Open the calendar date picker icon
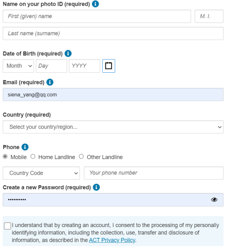Viewport: 227px width, 248px height. tap(108, 66)
